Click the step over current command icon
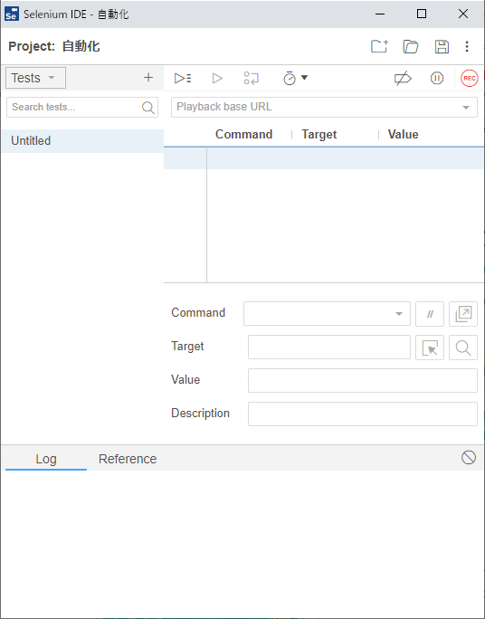 pyautogui.click(x=251, y=78)
